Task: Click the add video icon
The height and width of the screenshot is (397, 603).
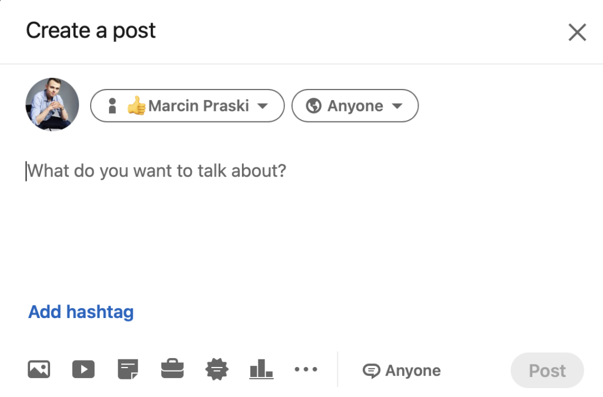Action: [84, 370]
